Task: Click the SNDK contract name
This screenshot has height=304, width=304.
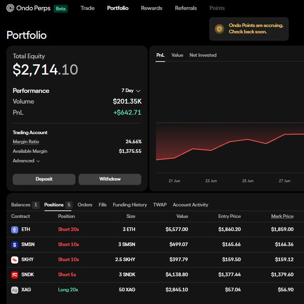Action: (28, 275)
